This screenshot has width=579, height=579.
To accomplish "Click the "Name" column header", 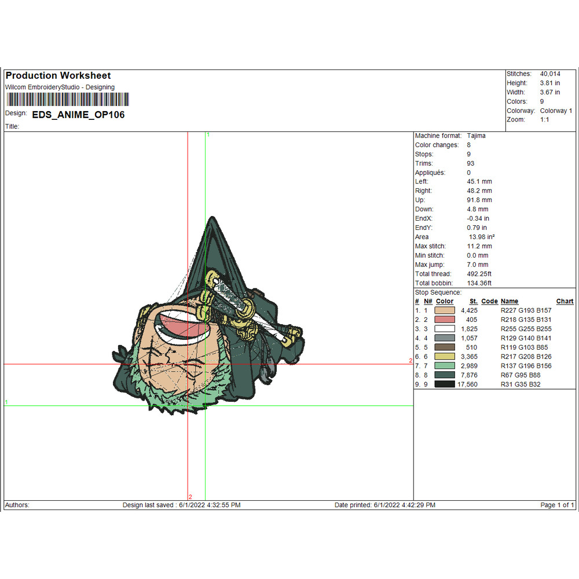I will (510, 301).
